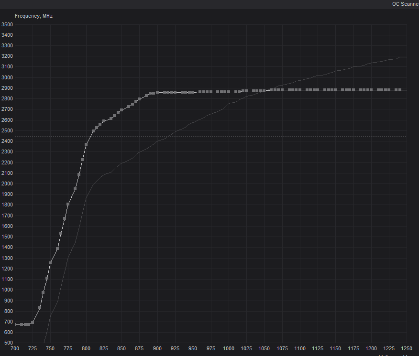Viewport: 419px width, 356px height.
Task: Select the 2500 MHz curve point near 810 mV
Action: click(x=93, y=131)
